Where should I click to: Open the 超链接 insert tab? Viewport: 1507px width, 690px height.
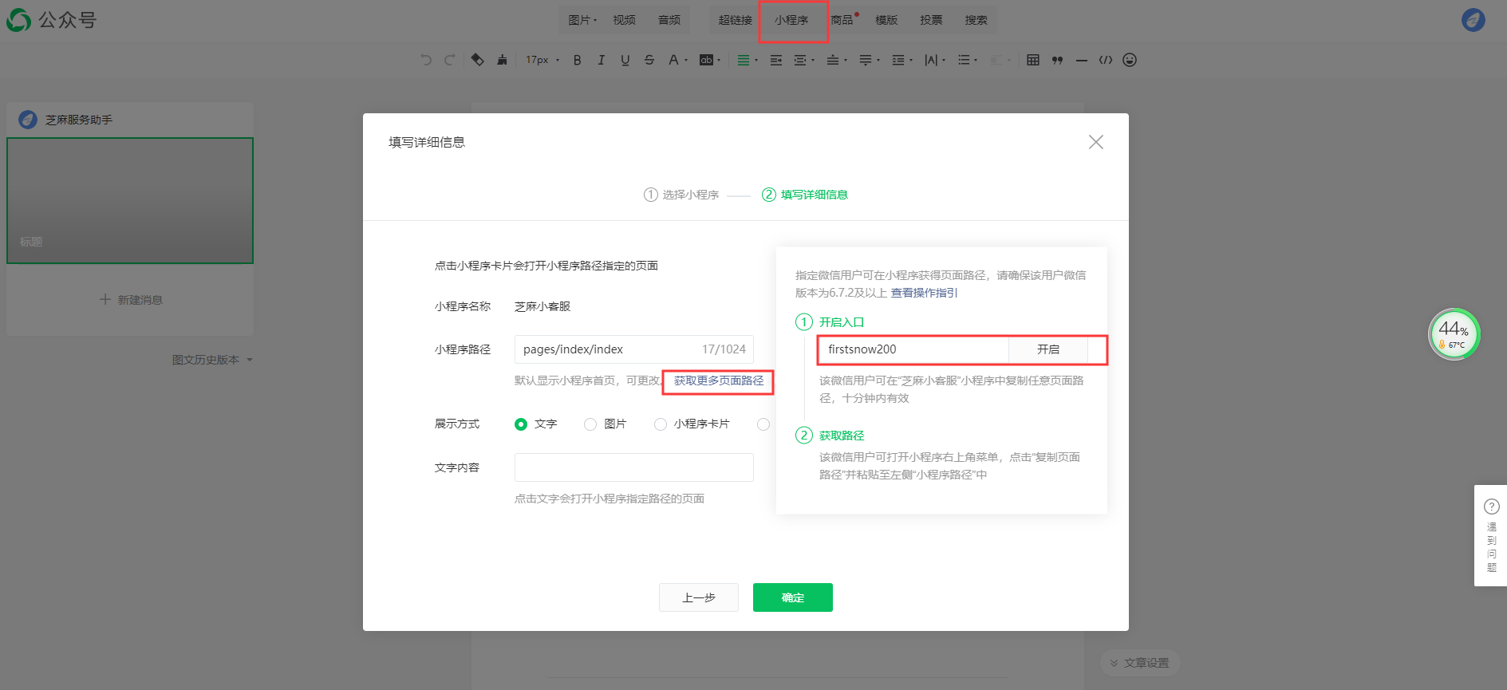click(x=735, y=20)
